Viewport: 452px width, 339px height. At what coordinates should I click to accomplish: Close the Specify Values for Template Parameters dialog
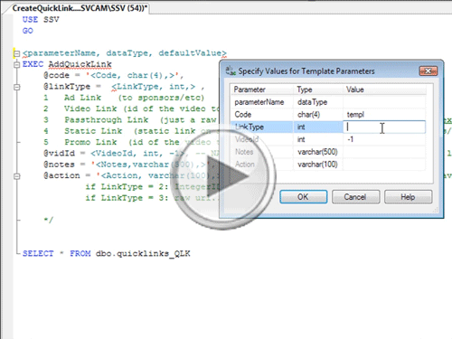(x=428, y=71)
